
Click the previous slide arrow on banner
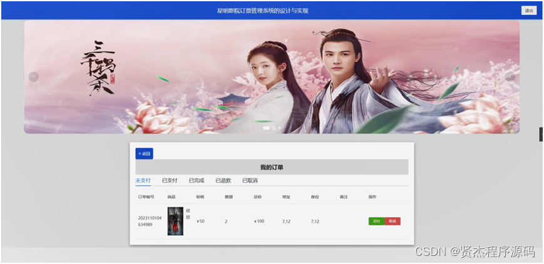click(34, 77)
